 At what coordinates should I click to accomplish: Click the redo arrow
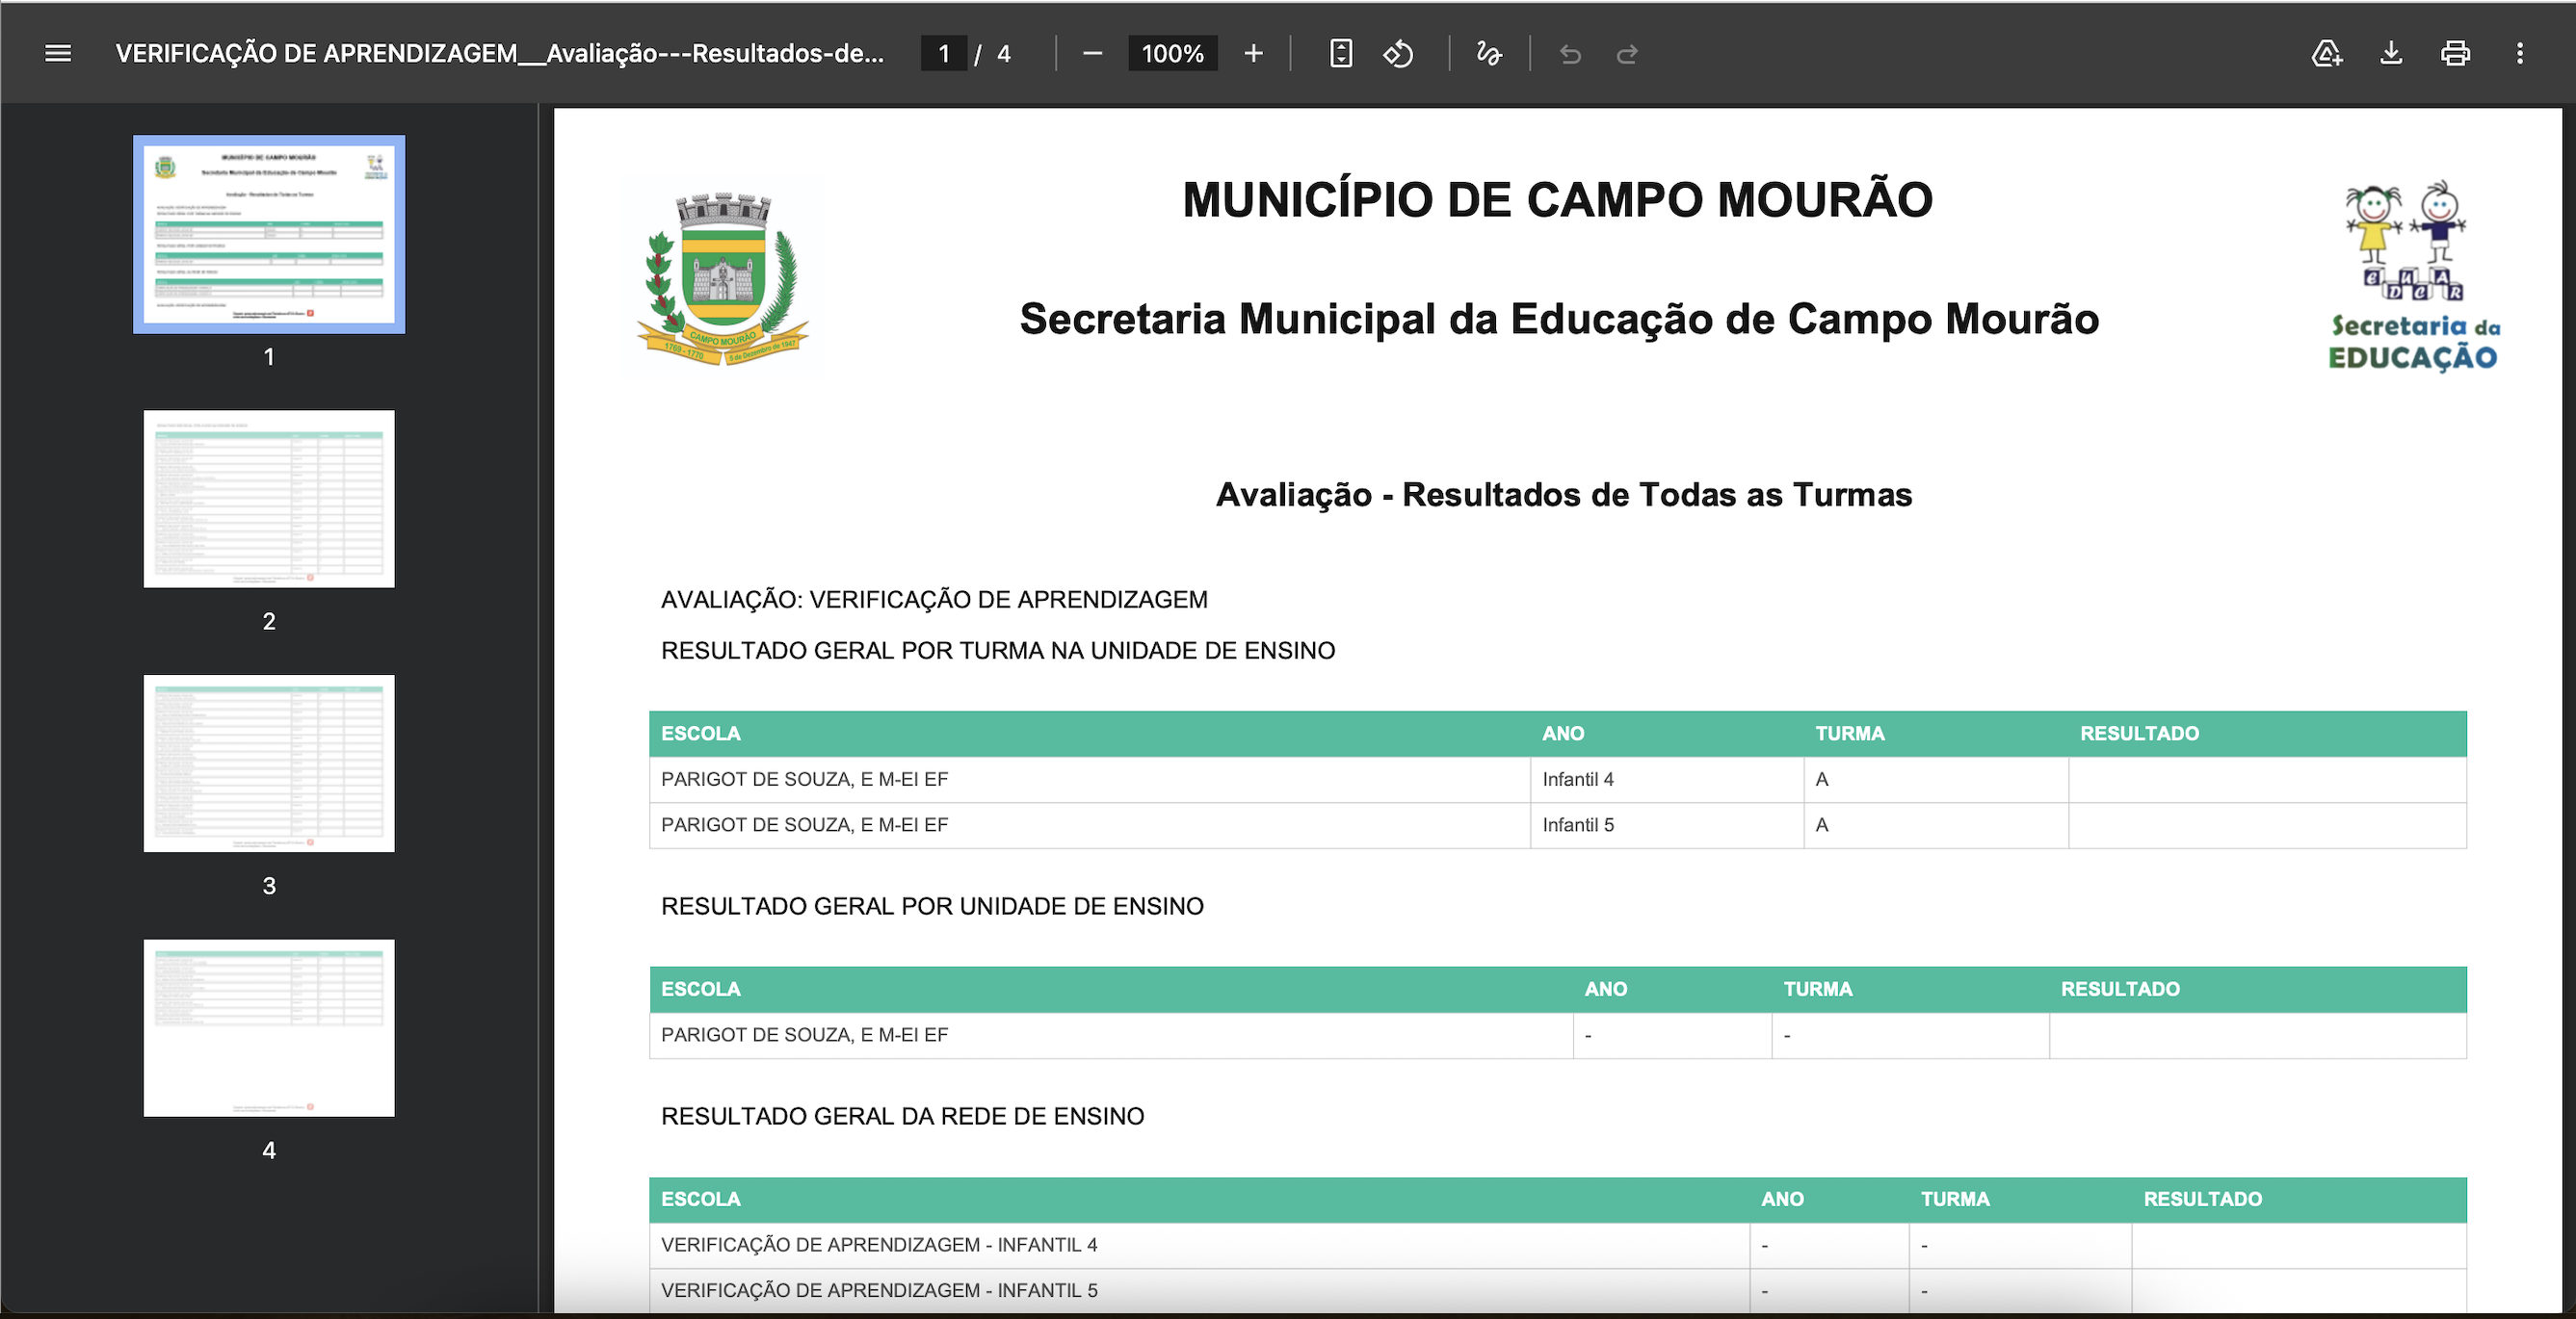(x=1627, y=54)
